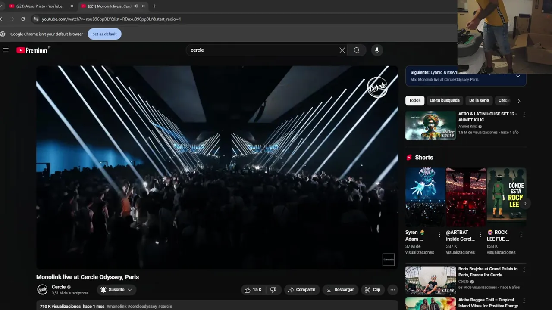This screenshot has width=552, height=310.
Task: Click Subscribe watermark in video player
Action: point(389,260)
